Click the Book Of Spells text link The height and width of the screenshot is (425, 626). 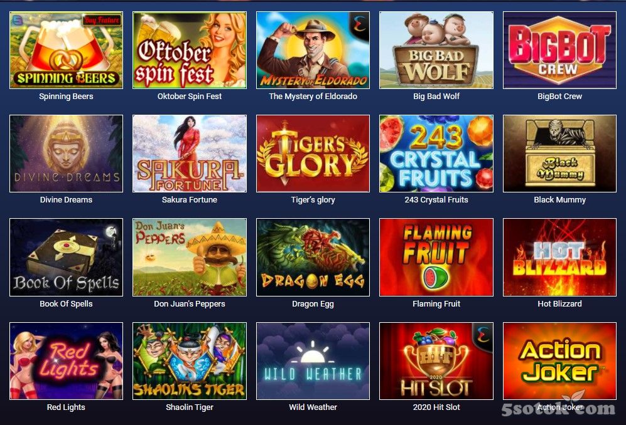[66, 304]
